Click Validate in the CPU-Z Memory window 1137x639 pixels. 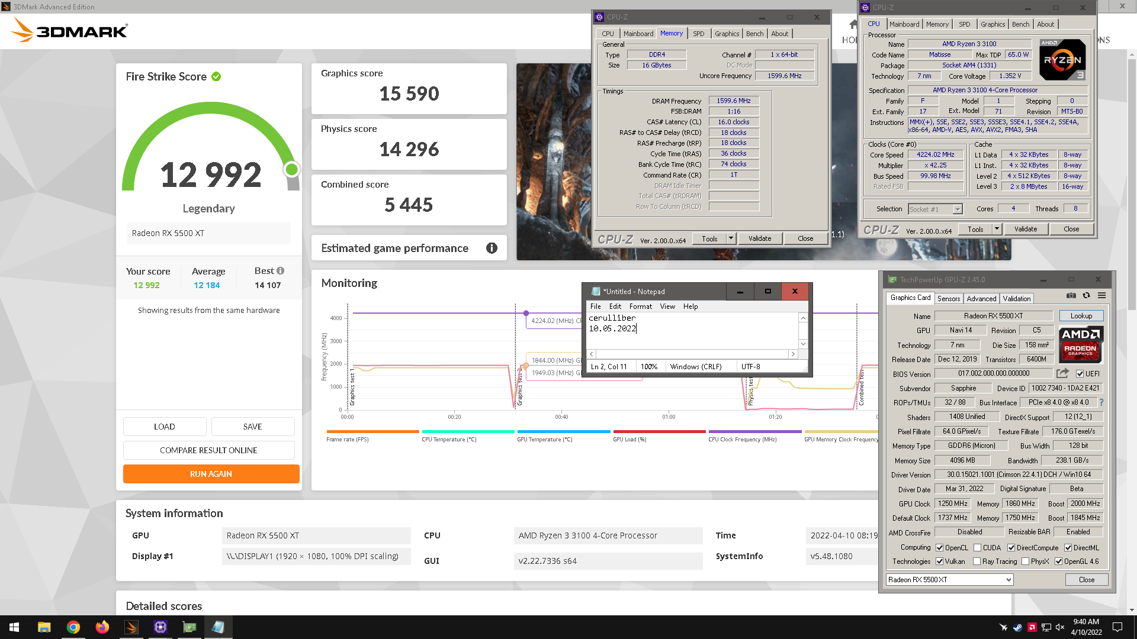click(x=760, y=238)
